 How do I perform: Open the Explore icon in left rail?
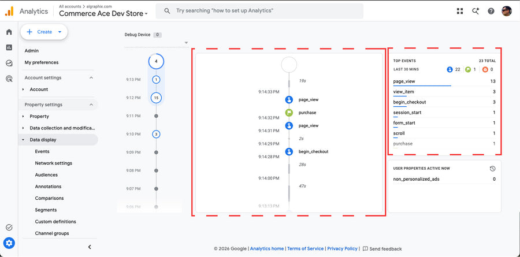[9, 63]
